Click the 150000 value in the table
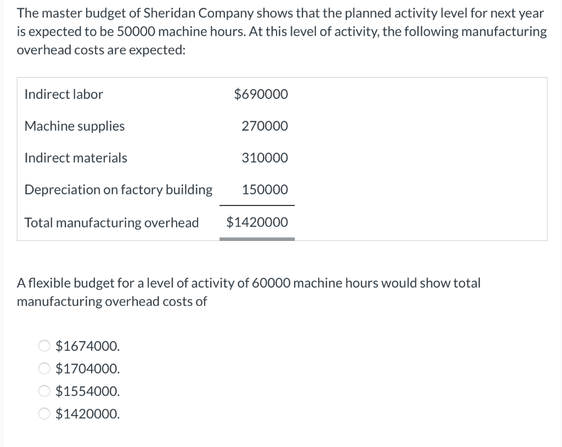Viewport: 562px width, 447px height. tap(265, 189)
